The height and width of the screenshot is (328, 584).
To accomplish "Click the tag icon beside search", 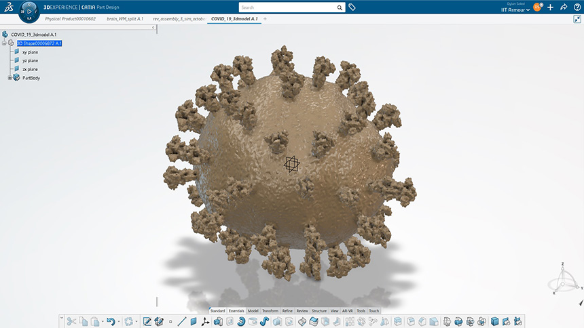I will coord(352,7).
